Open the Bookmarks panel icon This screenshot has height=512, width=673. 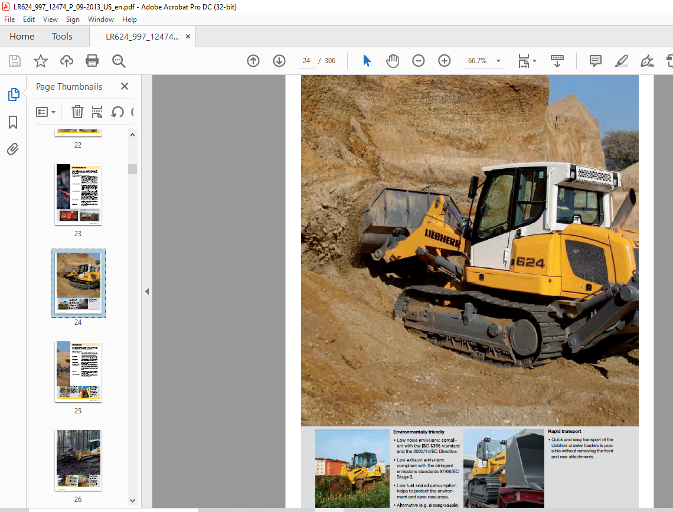tap(14, 122)
